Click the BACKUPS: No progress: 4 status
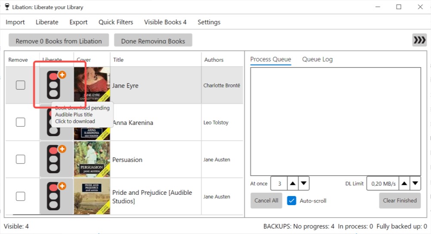The width and height of the screenshot is (431, 234). click(299, 226)
